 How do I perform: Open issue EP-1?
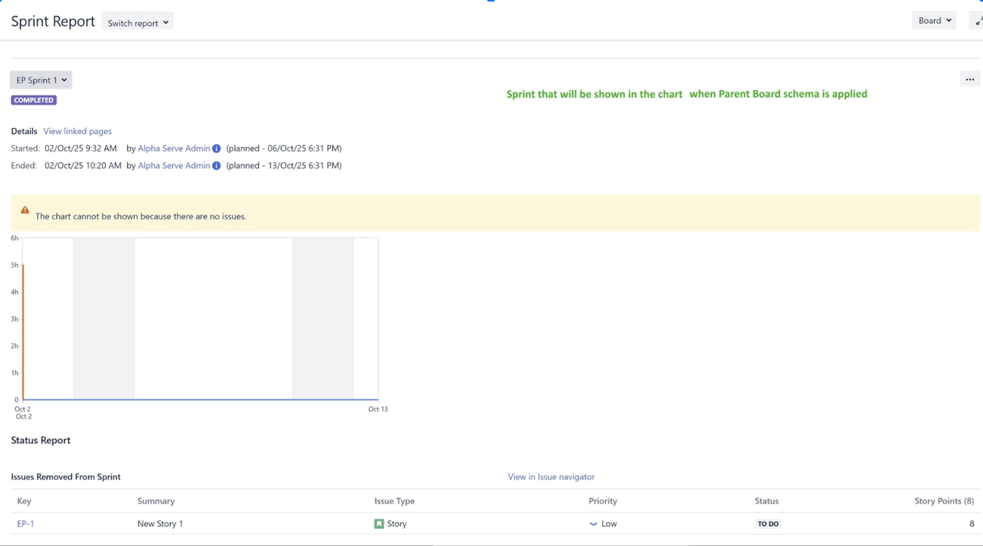pyautogui.click(x=25, y=523)
